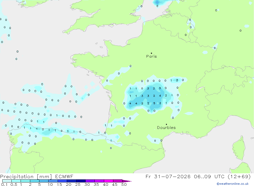Pick the 30–35 mm purple legend swatch
Viewport: 254px width, 186px height.
90,181
